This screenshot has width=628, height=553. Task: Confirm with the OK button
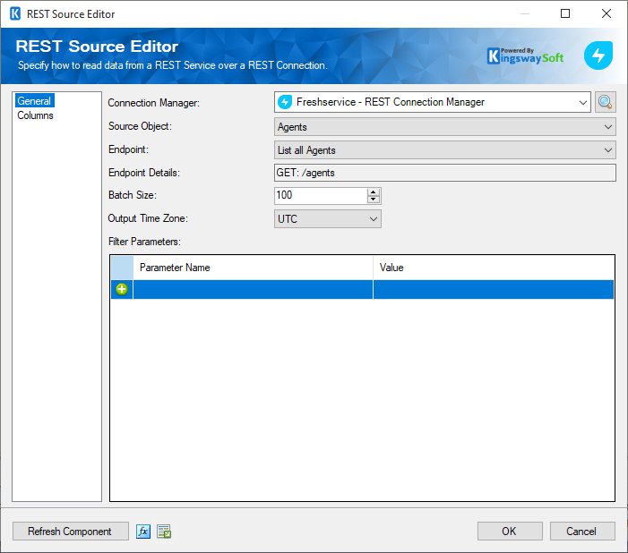[x=510, y=532]
